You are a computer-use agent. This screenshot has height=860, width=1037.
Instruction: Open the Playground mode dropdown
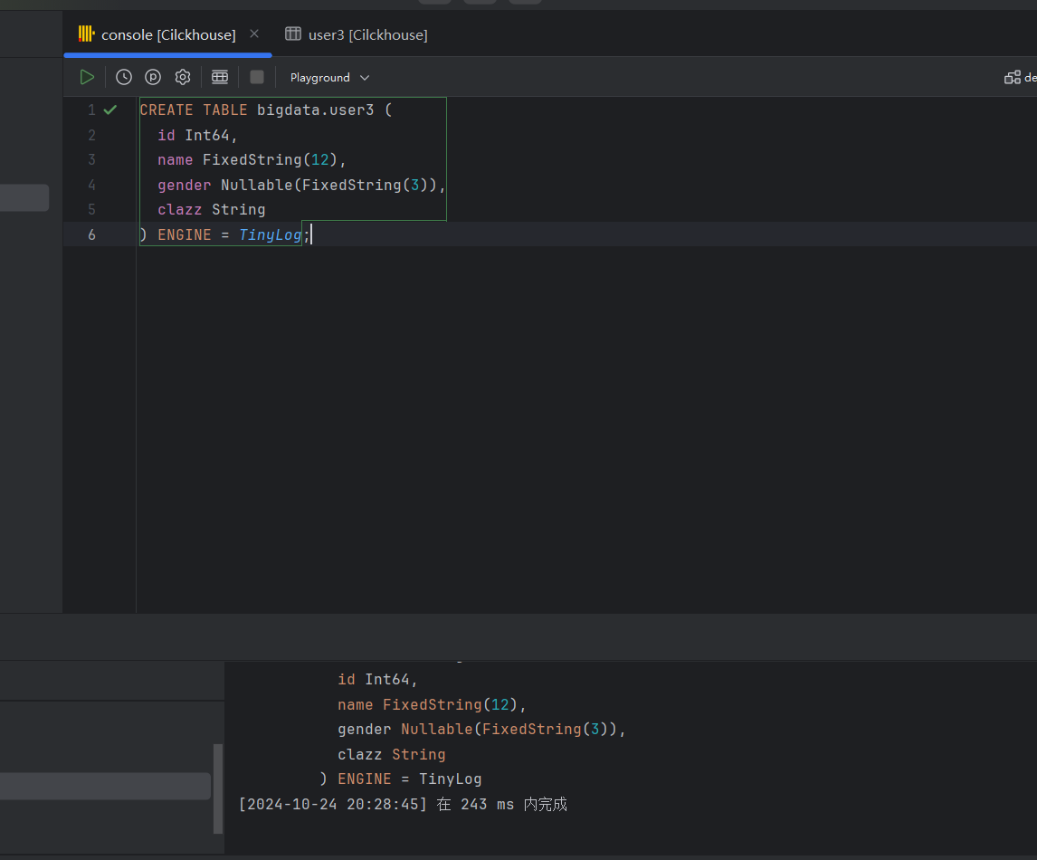click(329, 78)
